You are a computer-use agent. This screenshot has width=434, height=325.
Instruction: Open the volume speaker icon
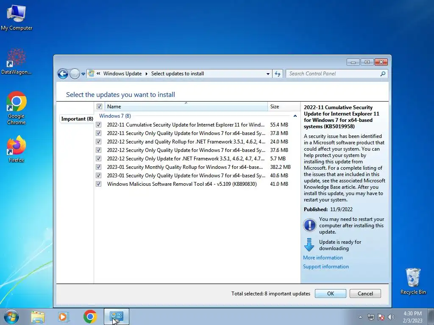(x=391, y=317)
